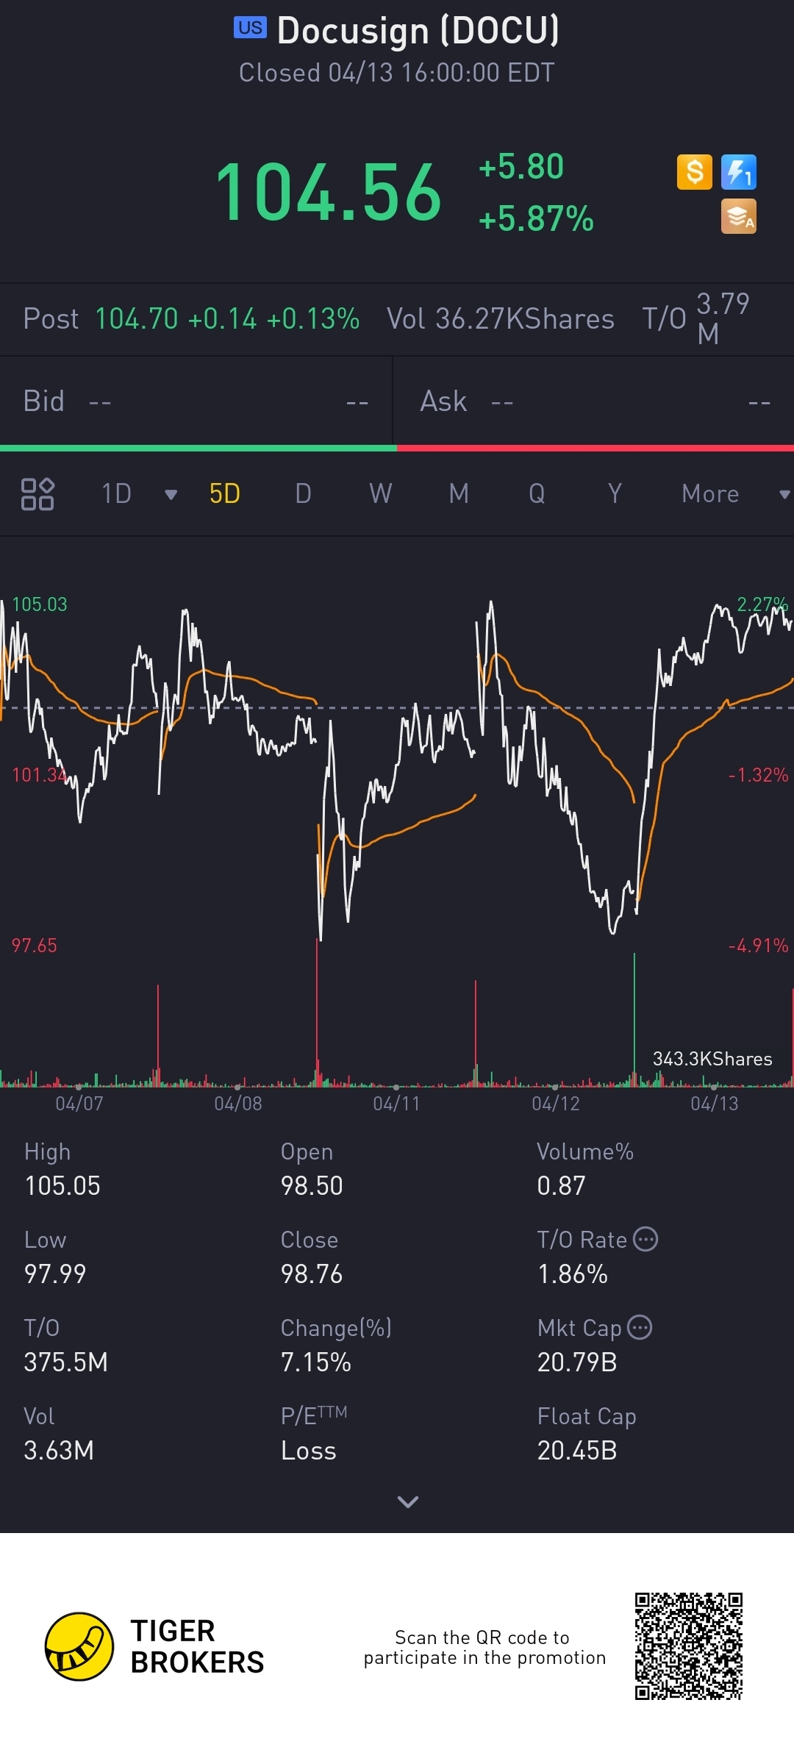Tap the 04/07 date marker
The image size is (794, 1761).
[x=79, y=1103]
